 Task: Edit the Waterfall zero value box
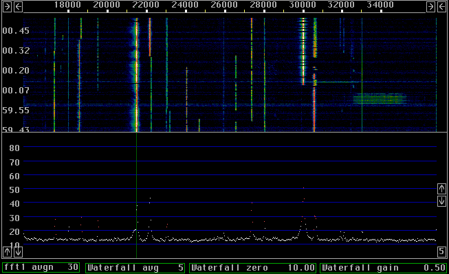coord(252,268)
